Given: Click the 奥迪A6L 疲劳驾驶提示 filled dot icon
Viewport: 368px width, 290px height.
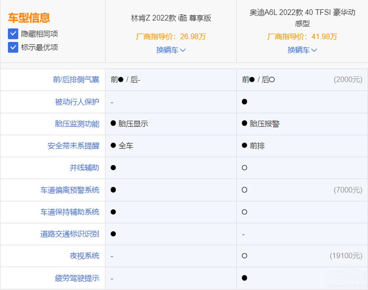Looking at the screenshot, I should click(244, 278).
